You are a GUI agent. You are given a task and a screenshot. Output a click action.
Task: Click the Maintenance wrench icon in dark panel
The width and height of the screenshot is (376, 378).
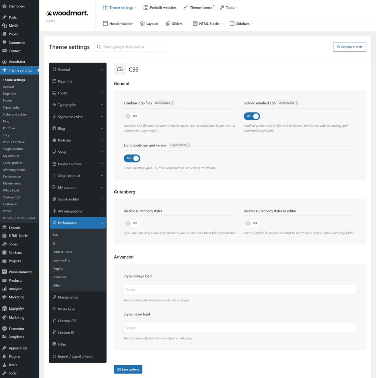click(55, 297)
